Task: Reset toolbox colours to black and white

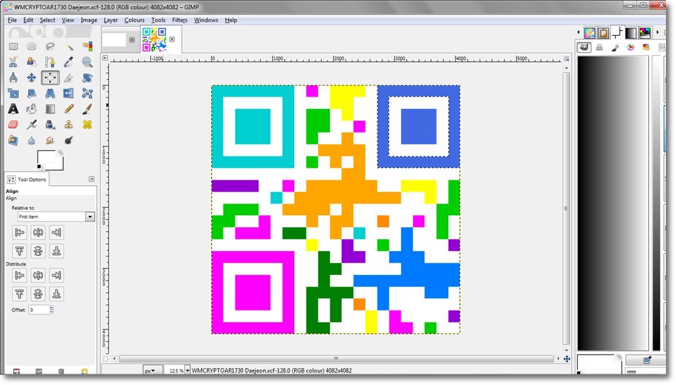Action: 39,167
